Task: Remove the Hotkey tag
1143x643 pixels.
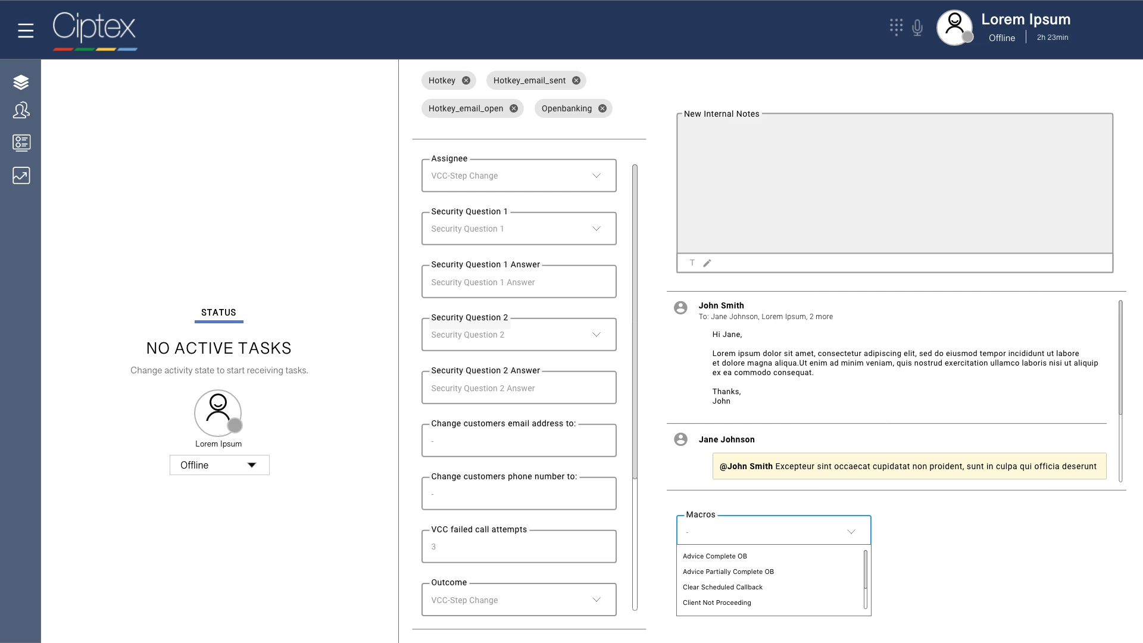Action: (x=466, y=80)
